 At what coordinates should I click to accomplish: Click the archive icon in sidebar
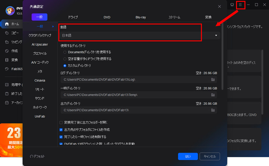[x=7, y=103]
